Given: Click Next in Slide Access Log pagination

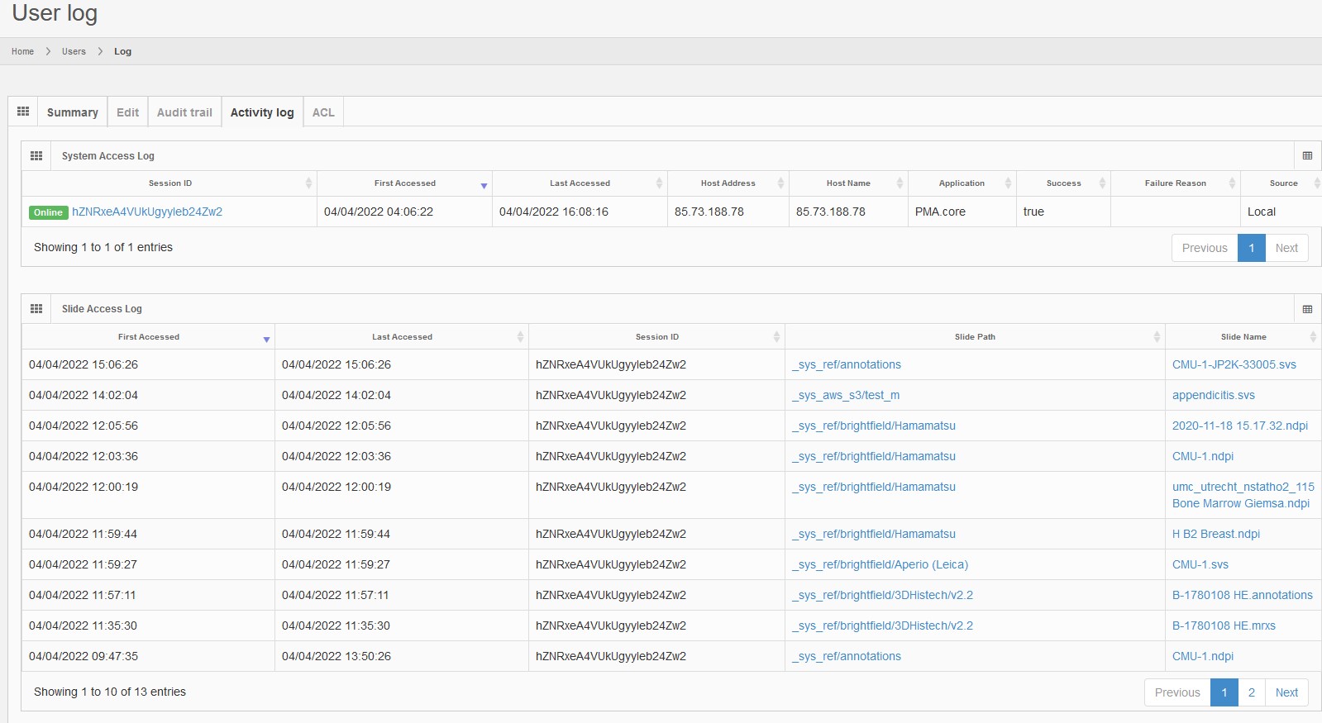Looking at the screenshot, I should coord(1286,692).
